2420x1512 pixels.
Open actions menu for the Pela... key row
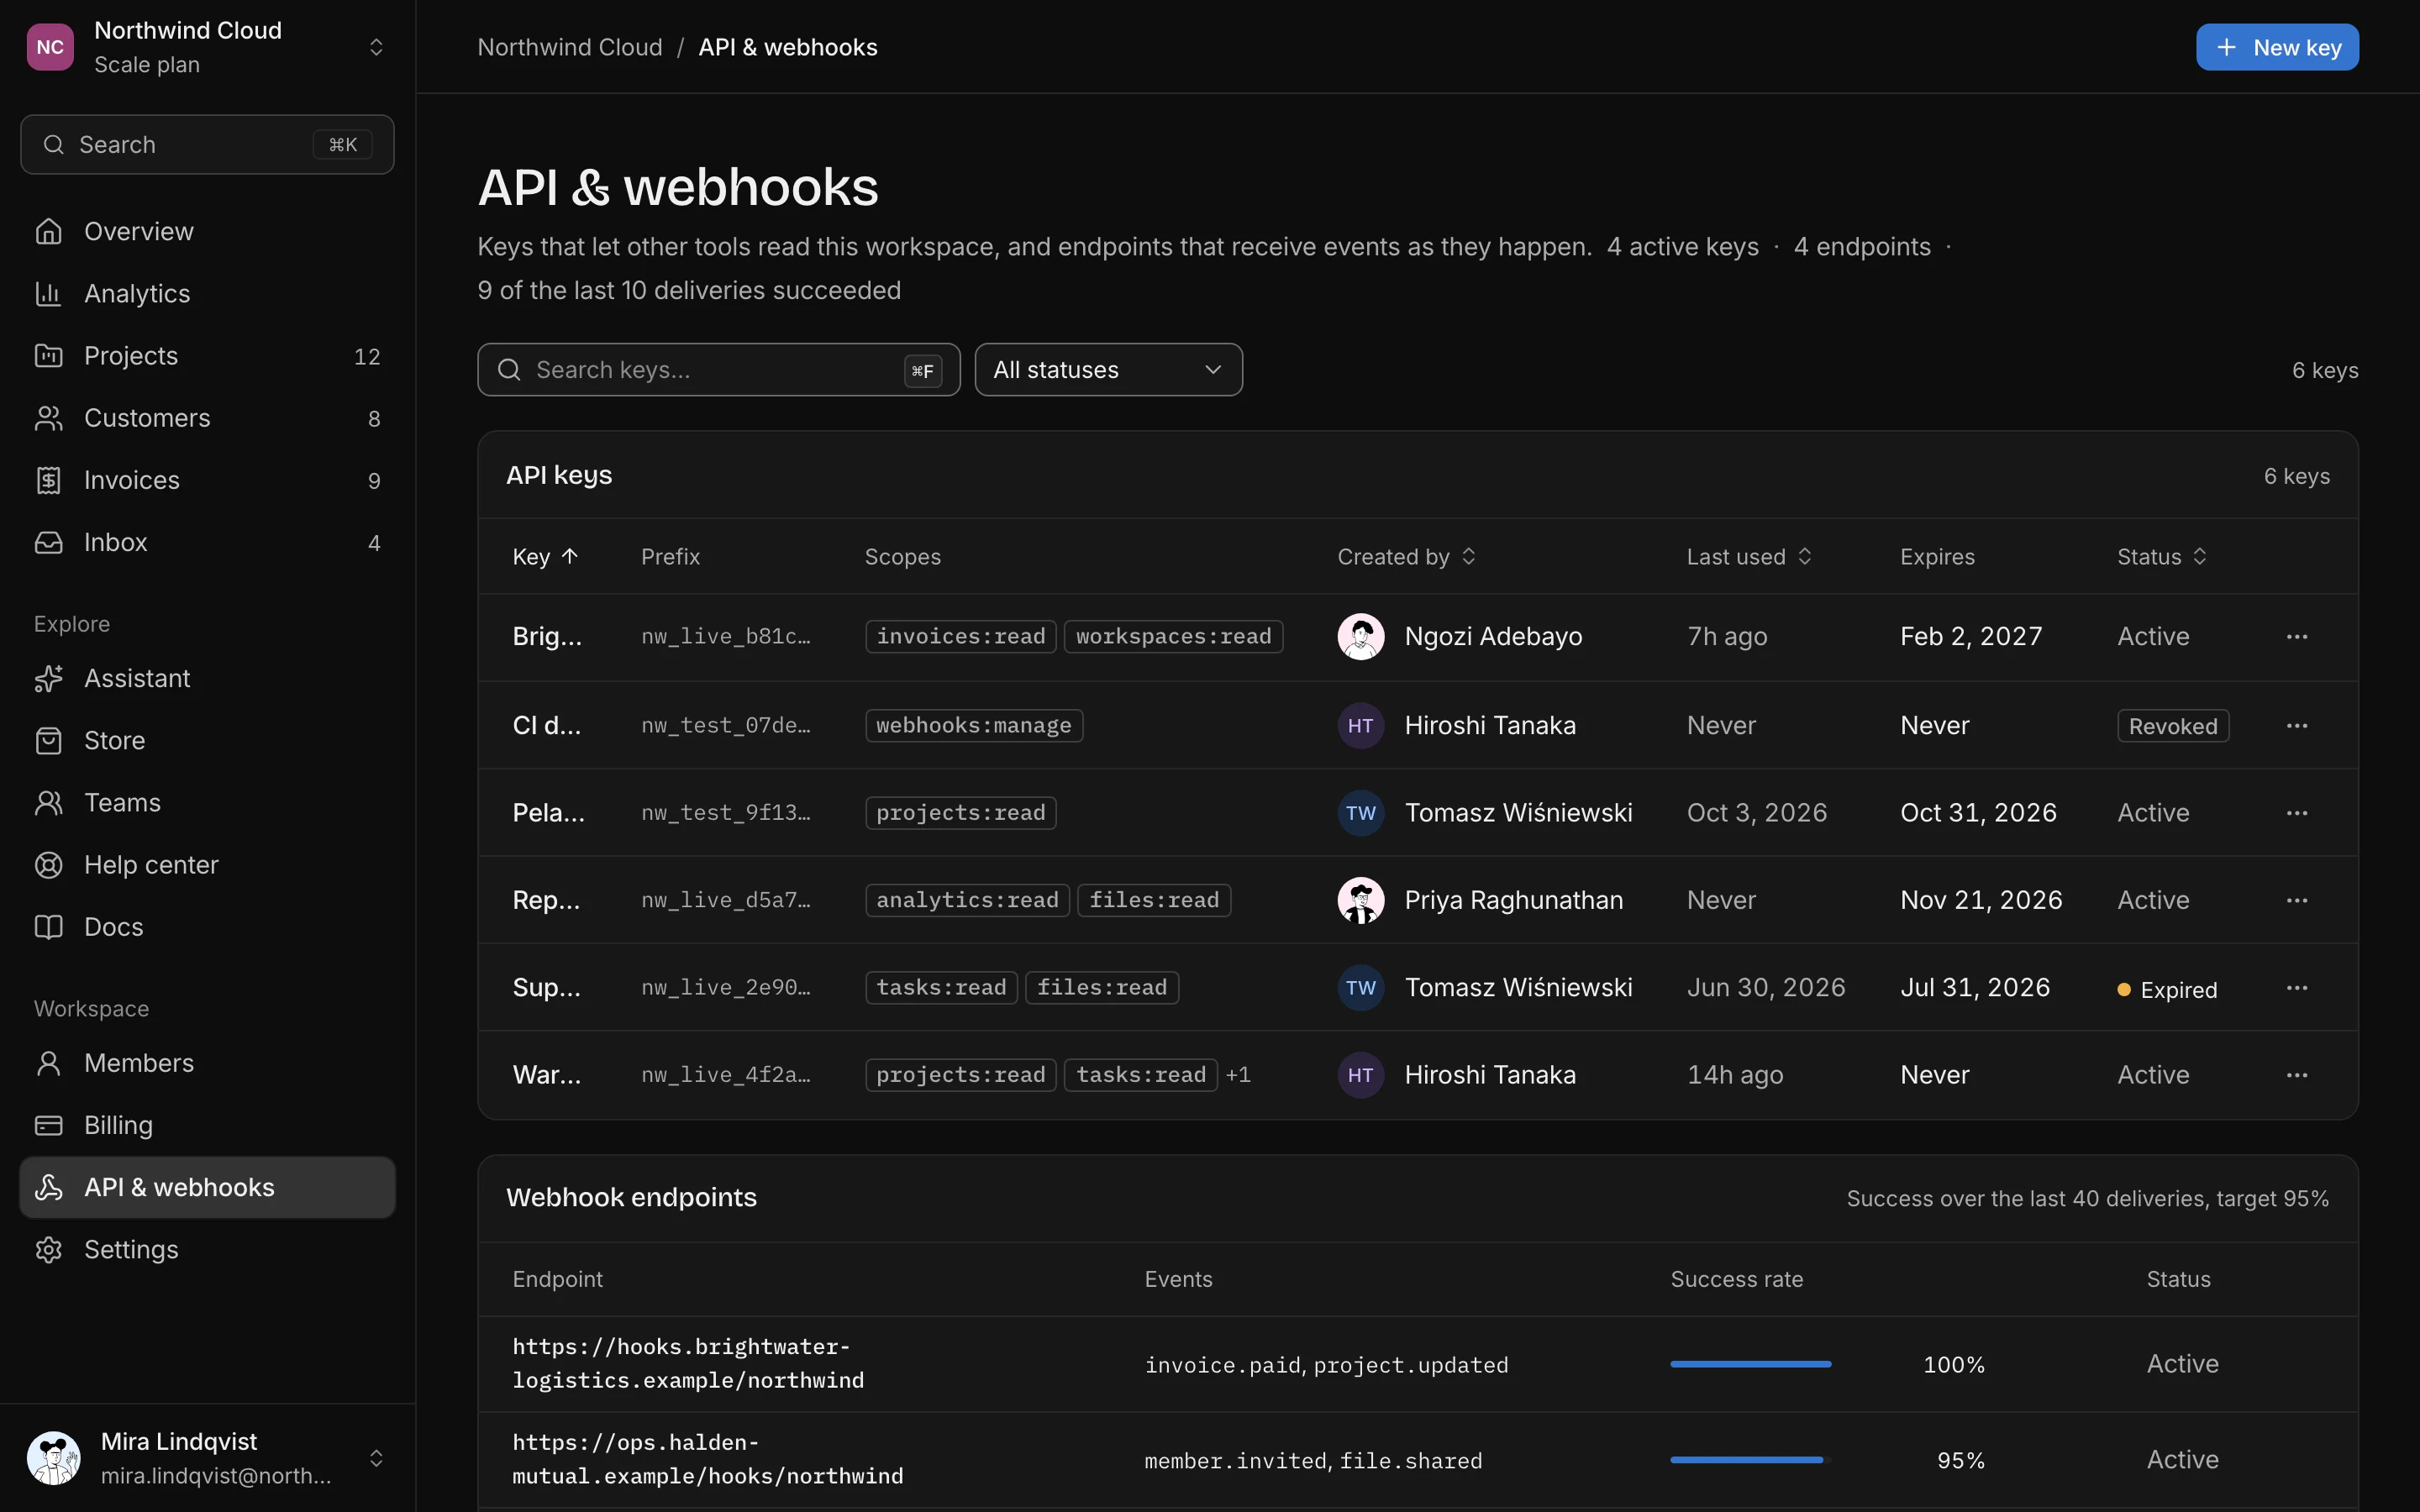(x=2296, y=813)
